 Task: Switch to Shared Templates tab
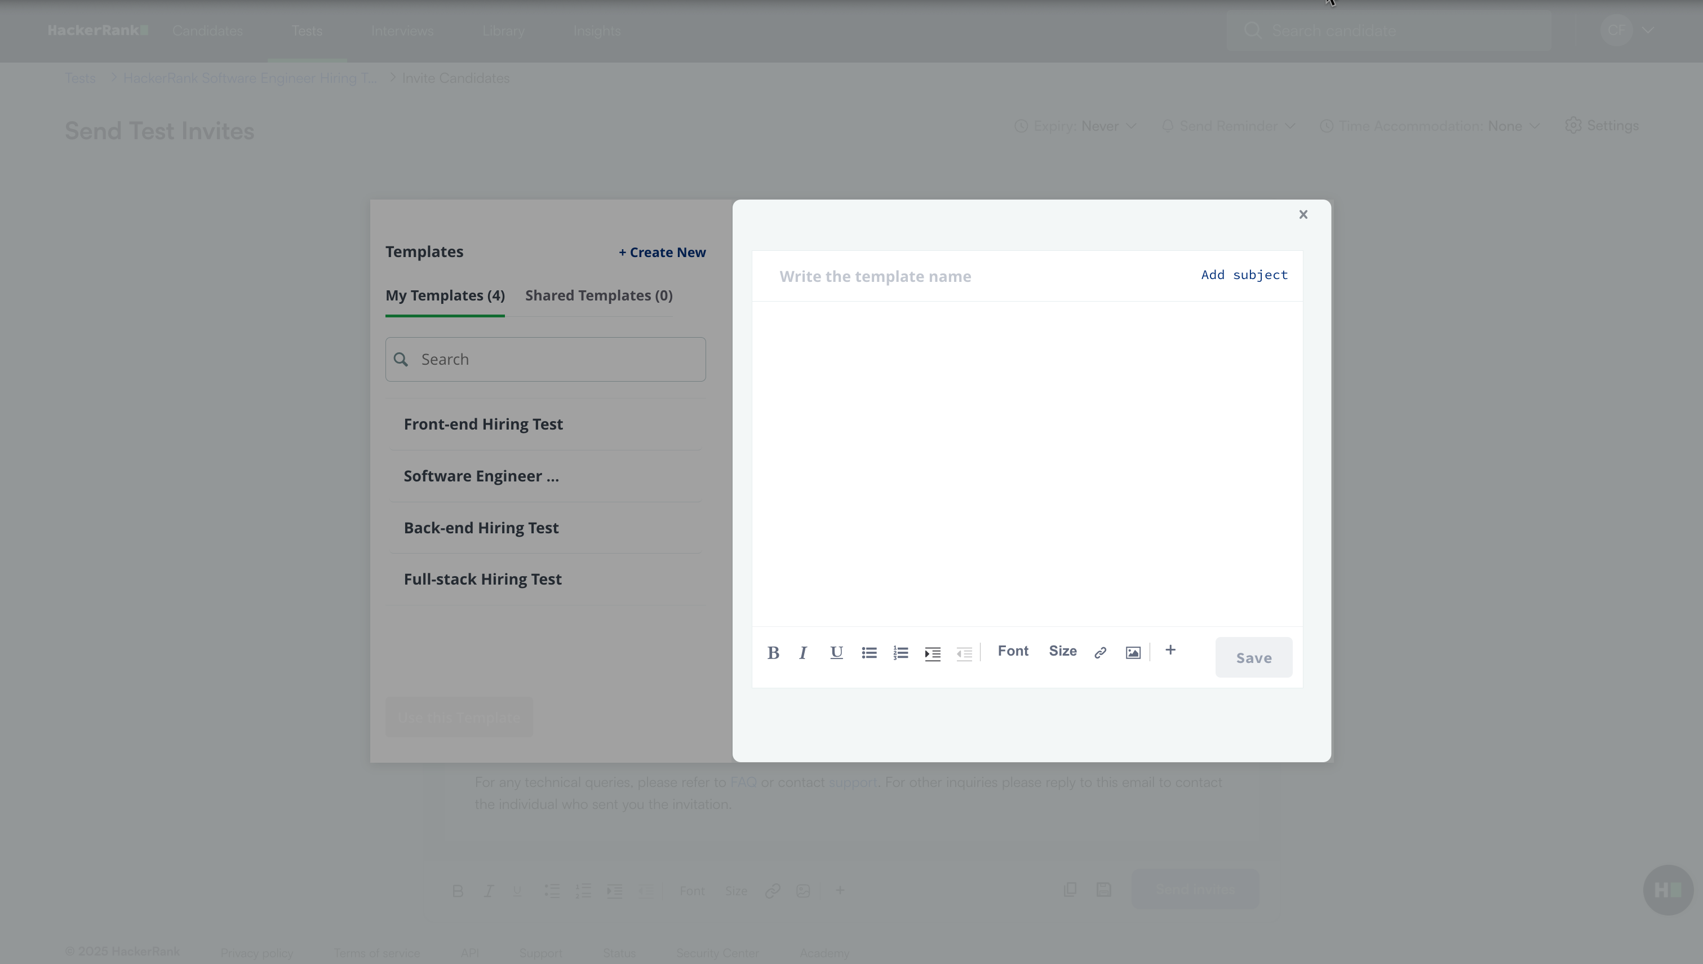[598, 295]
